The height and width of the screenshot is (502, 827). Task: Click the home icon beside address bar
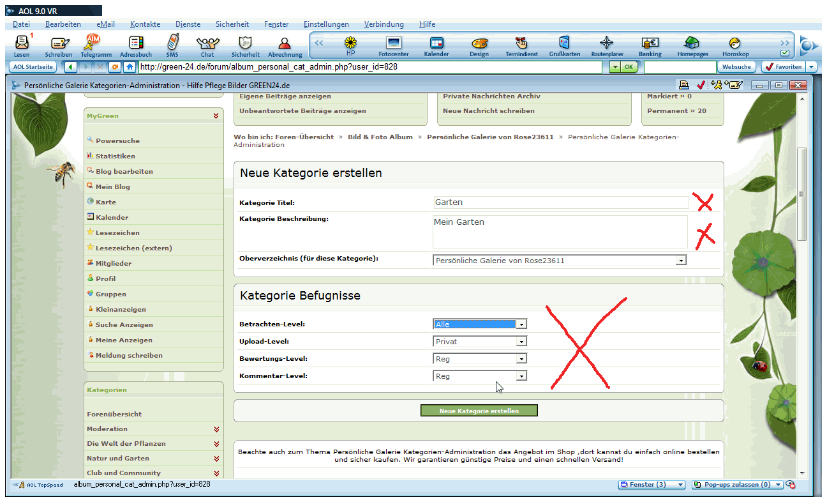[x=130, y=66]
